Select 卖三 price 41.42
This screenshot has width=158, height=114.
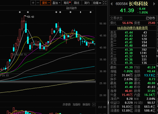tap(129, 39)
